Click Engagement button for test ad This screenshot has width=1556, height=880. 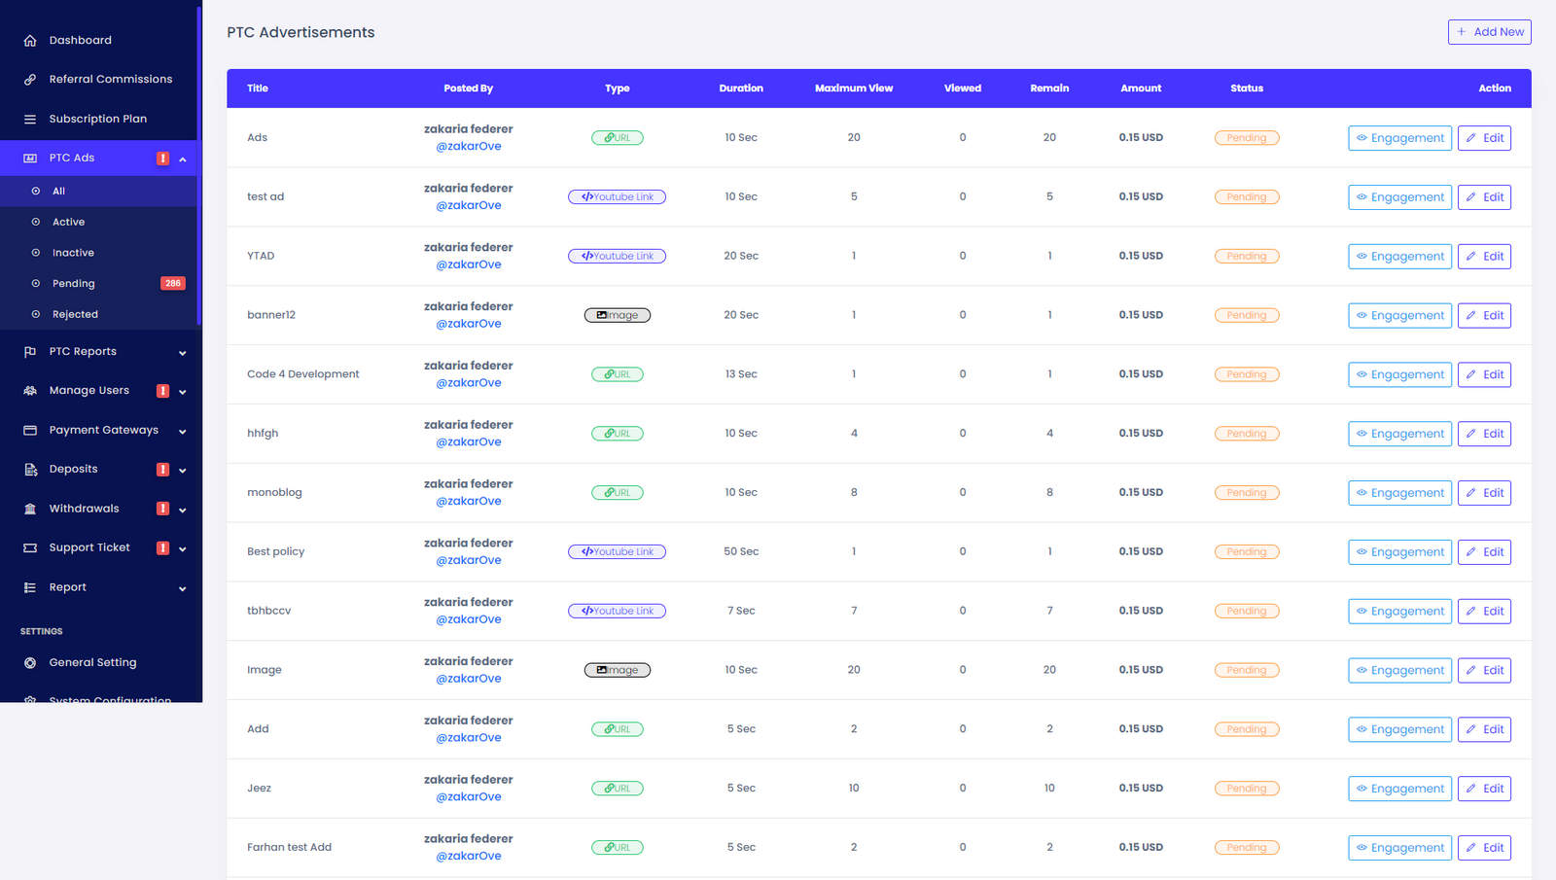[x=1399, y=197]
